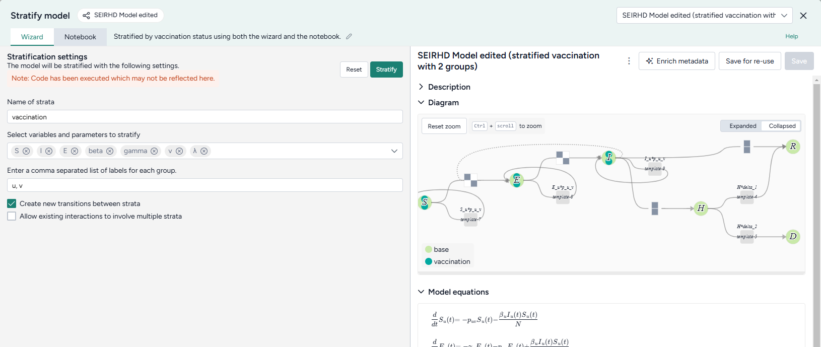Remove the S variable chip
This screenshot has height=347, width=821.
26,151
